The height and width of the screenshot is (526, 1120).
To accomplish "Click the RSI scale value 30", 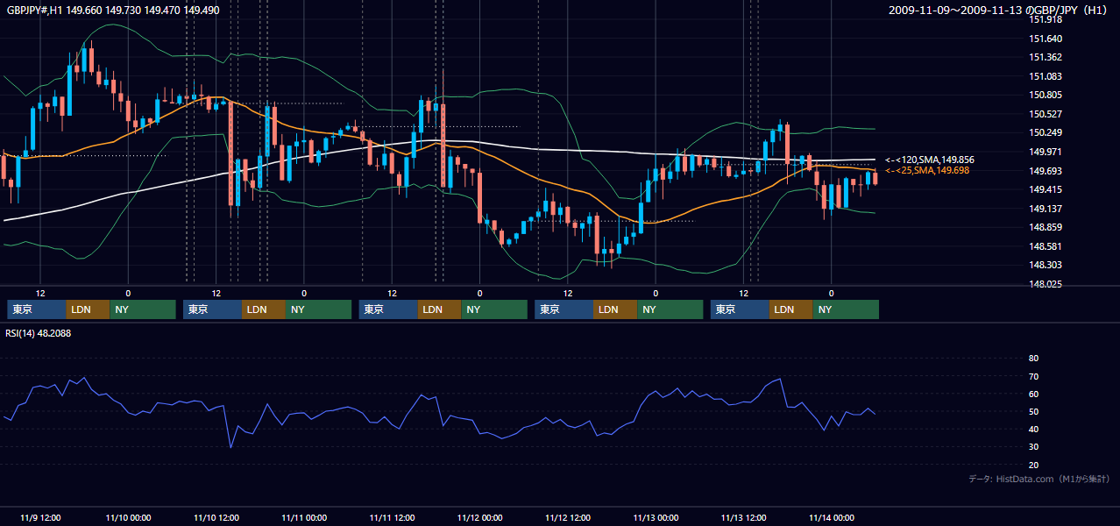I will click(1033, 447).
